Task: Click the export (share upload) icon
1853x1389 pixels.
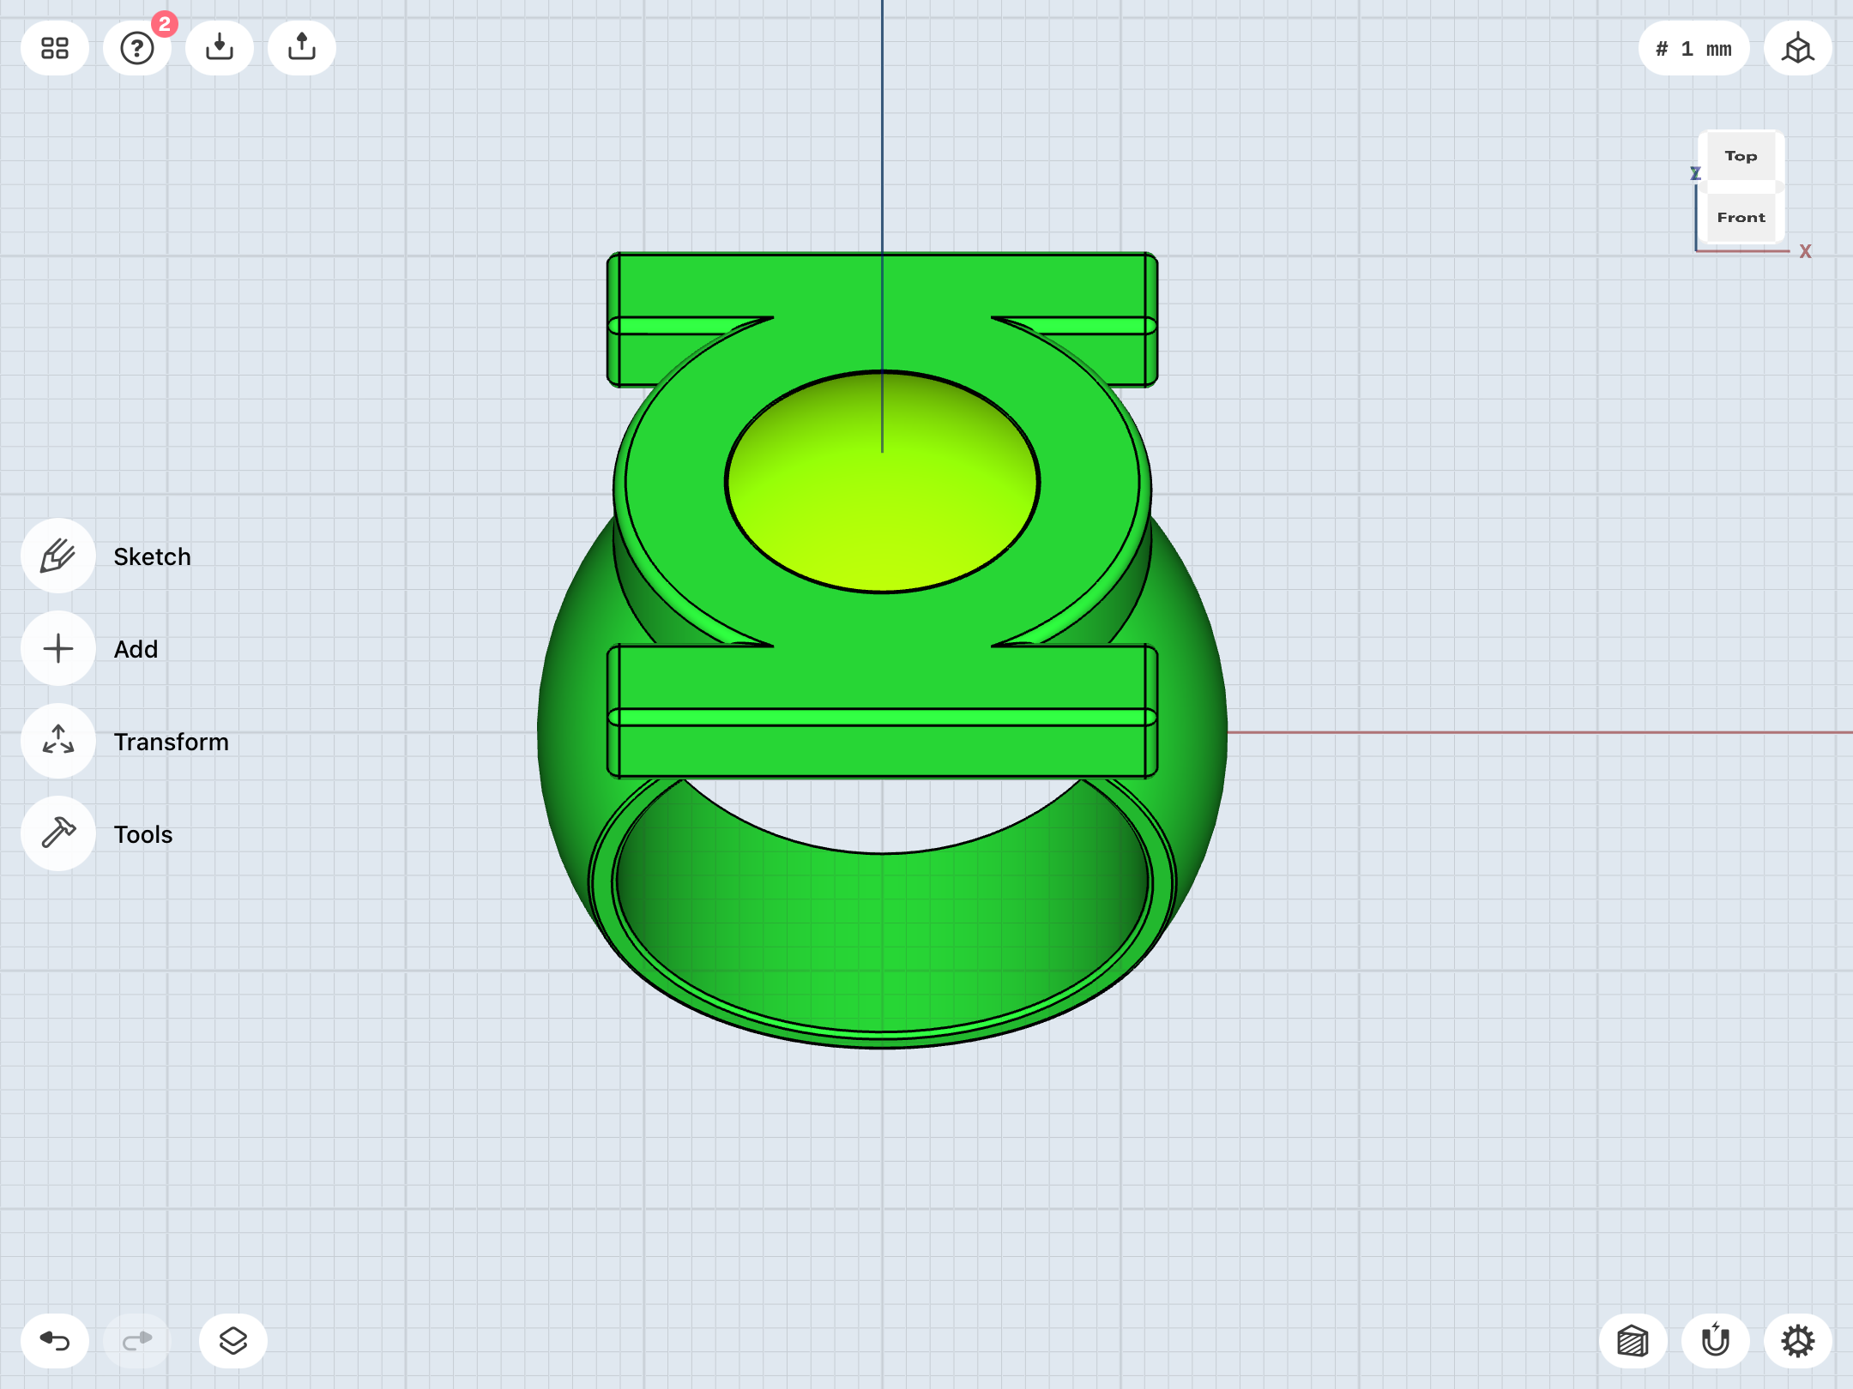Action: click(302, 48)
